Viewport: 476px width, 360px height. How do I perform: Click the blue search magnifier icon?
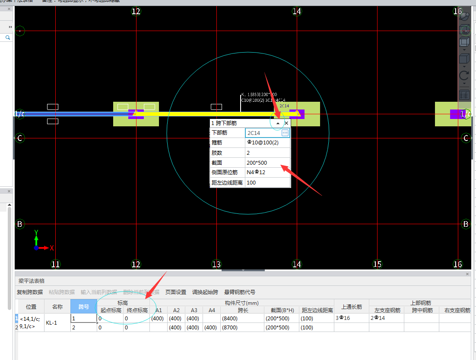coord(8,38)
